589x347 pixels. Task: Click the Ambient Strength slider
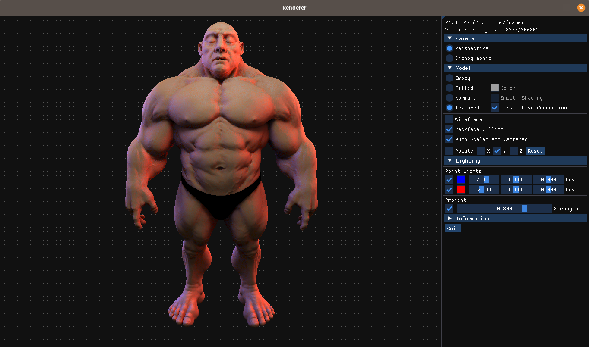pyautogui.click(x=504, y=209)
